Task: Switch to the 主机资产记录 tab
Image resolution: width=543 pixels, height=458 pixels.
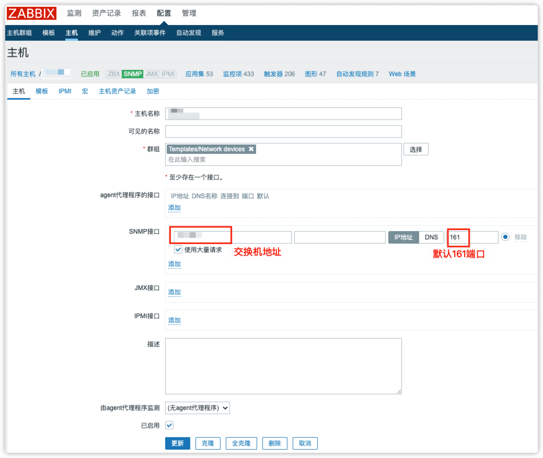Action: (x=117, y=91)
